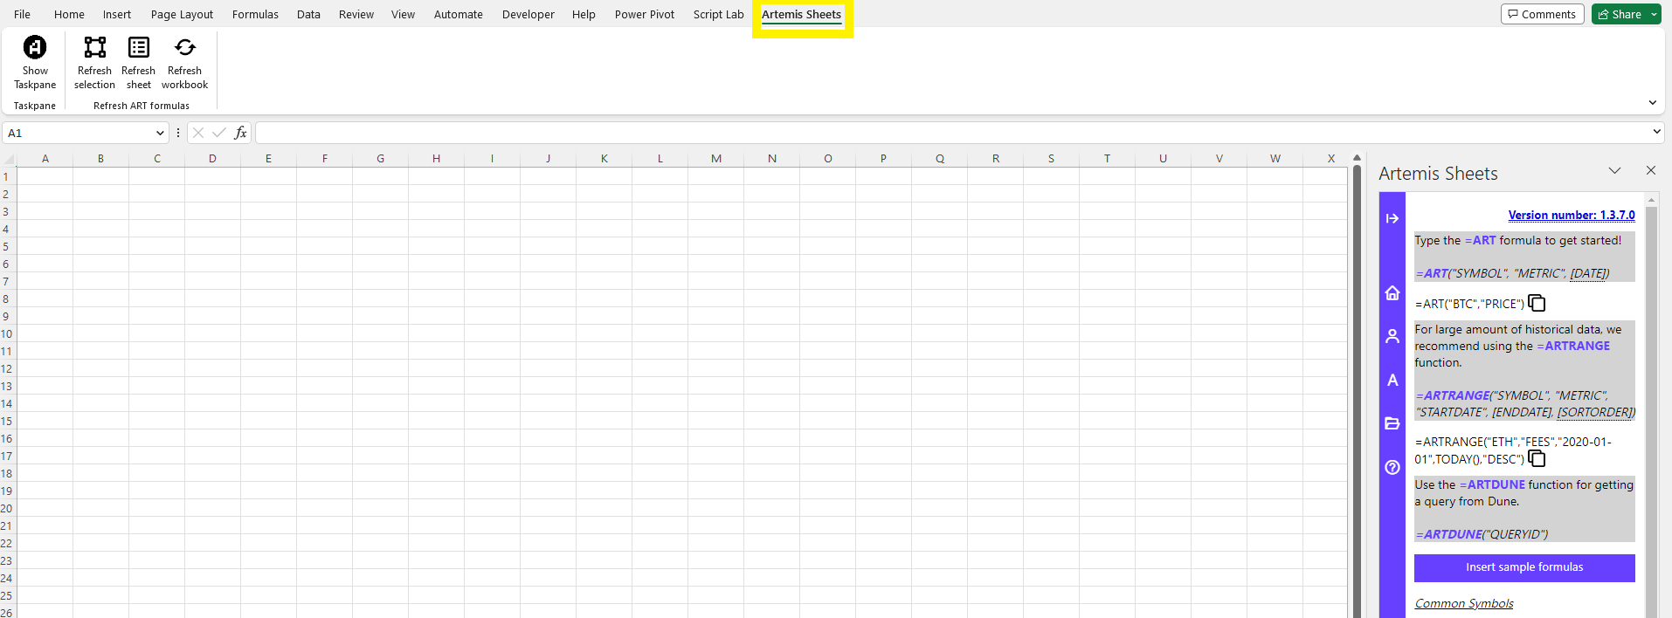The image size is (1672, 618).
Task: Click =ARTDUNE("QUERYID") syntax text
Action: tap(1482, 534)
